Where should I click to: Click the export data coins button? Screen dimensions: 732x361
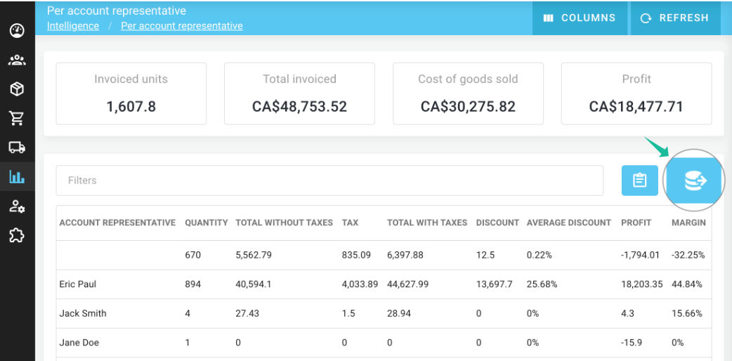(x=694, y=180)
